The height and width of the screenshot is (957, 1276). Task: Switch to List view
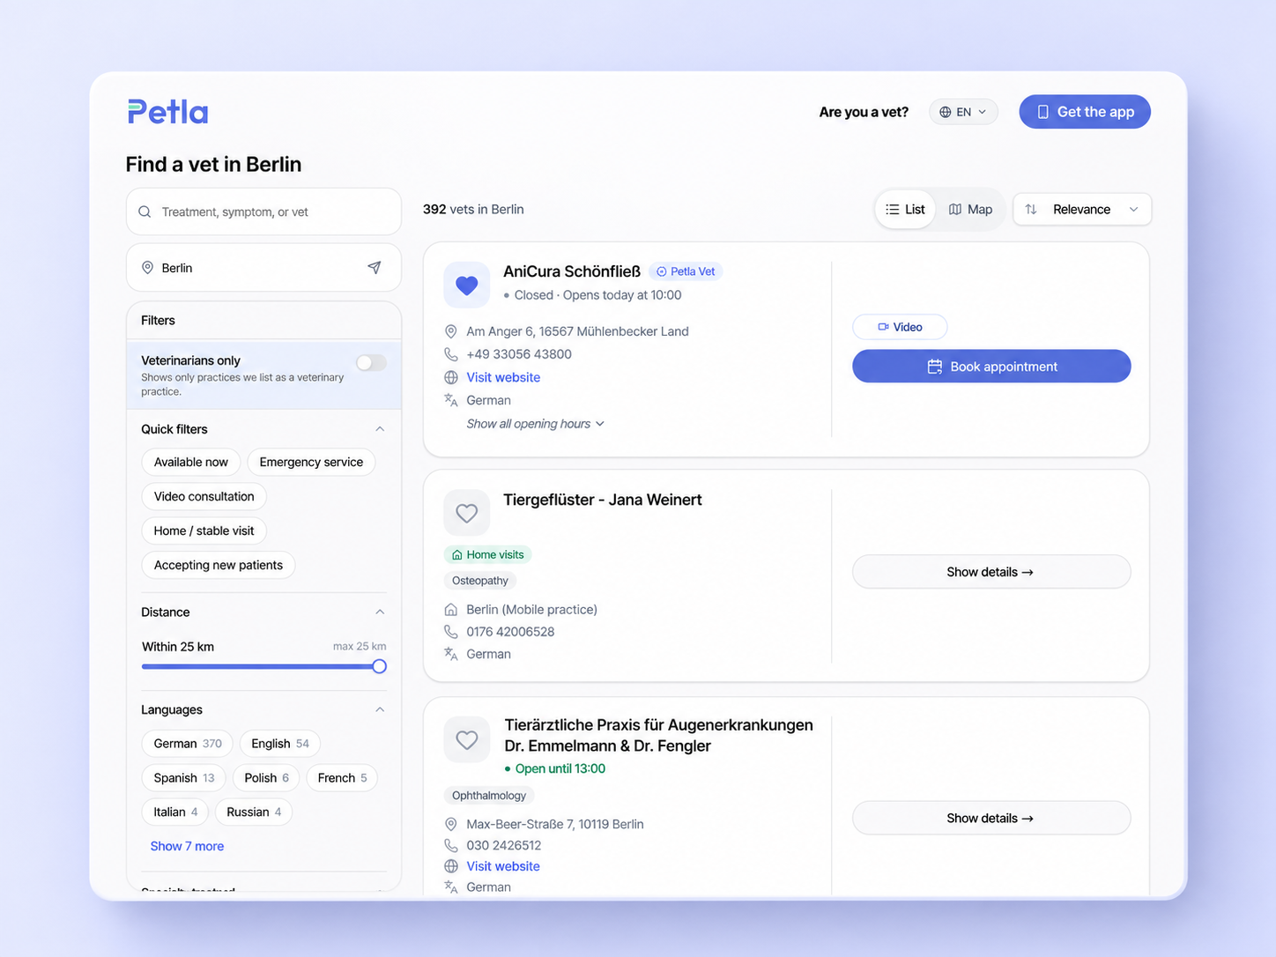click(x=905, y=210)
